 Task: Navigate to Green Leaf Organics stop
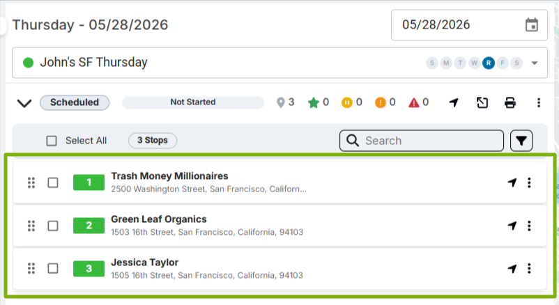coord(512,226)
